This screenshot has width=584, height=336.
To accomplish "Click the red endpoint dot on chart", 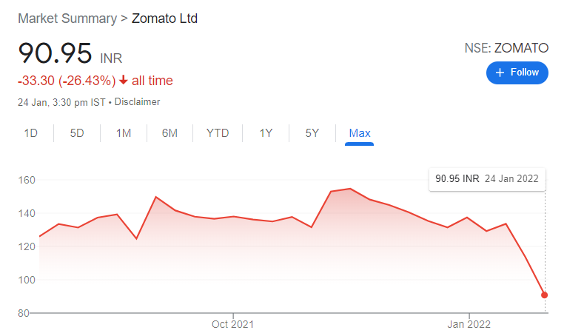I will point(544,295).
